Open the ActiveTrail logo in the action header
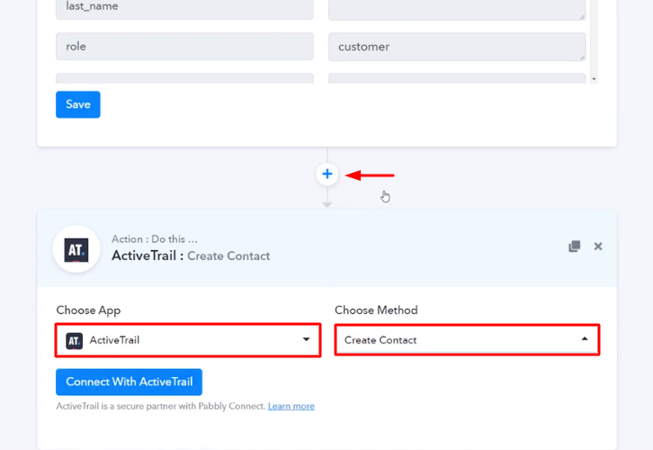The image size is (653, 450). point(76,249)
